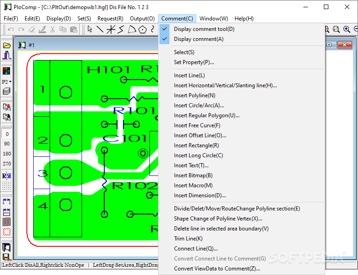Viewport: 358px width, 275px height.
Task: Click the Redo arrow icon
Action: 21,30
